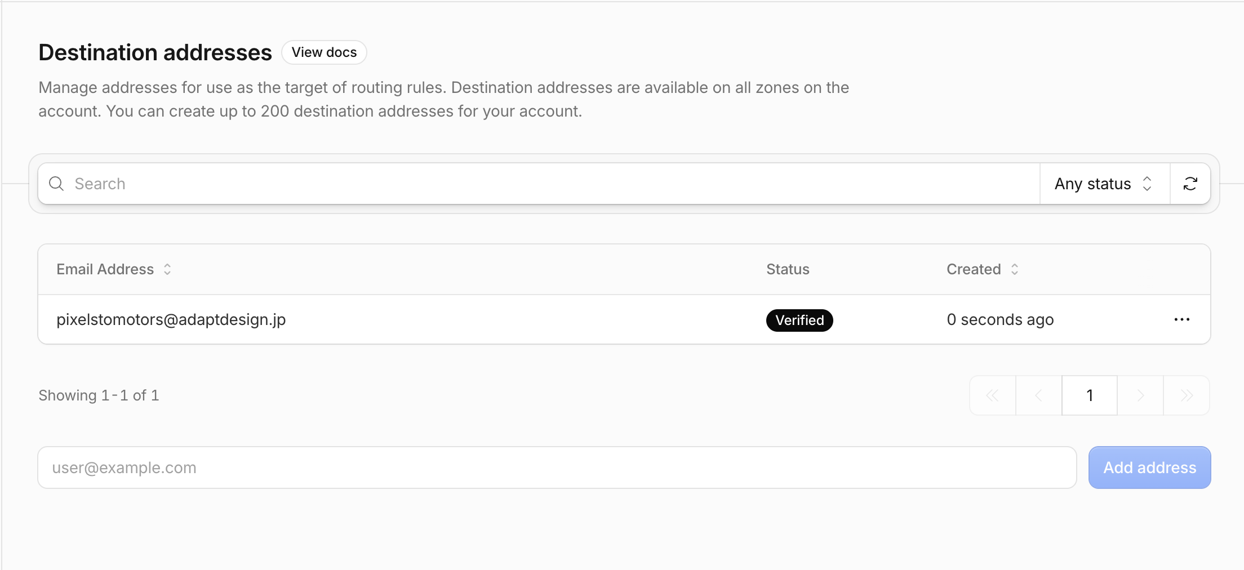Click the pixelstomotors@adaptdesign.jp address
This screenshot has width=1244, height=570.
[171, 319]
